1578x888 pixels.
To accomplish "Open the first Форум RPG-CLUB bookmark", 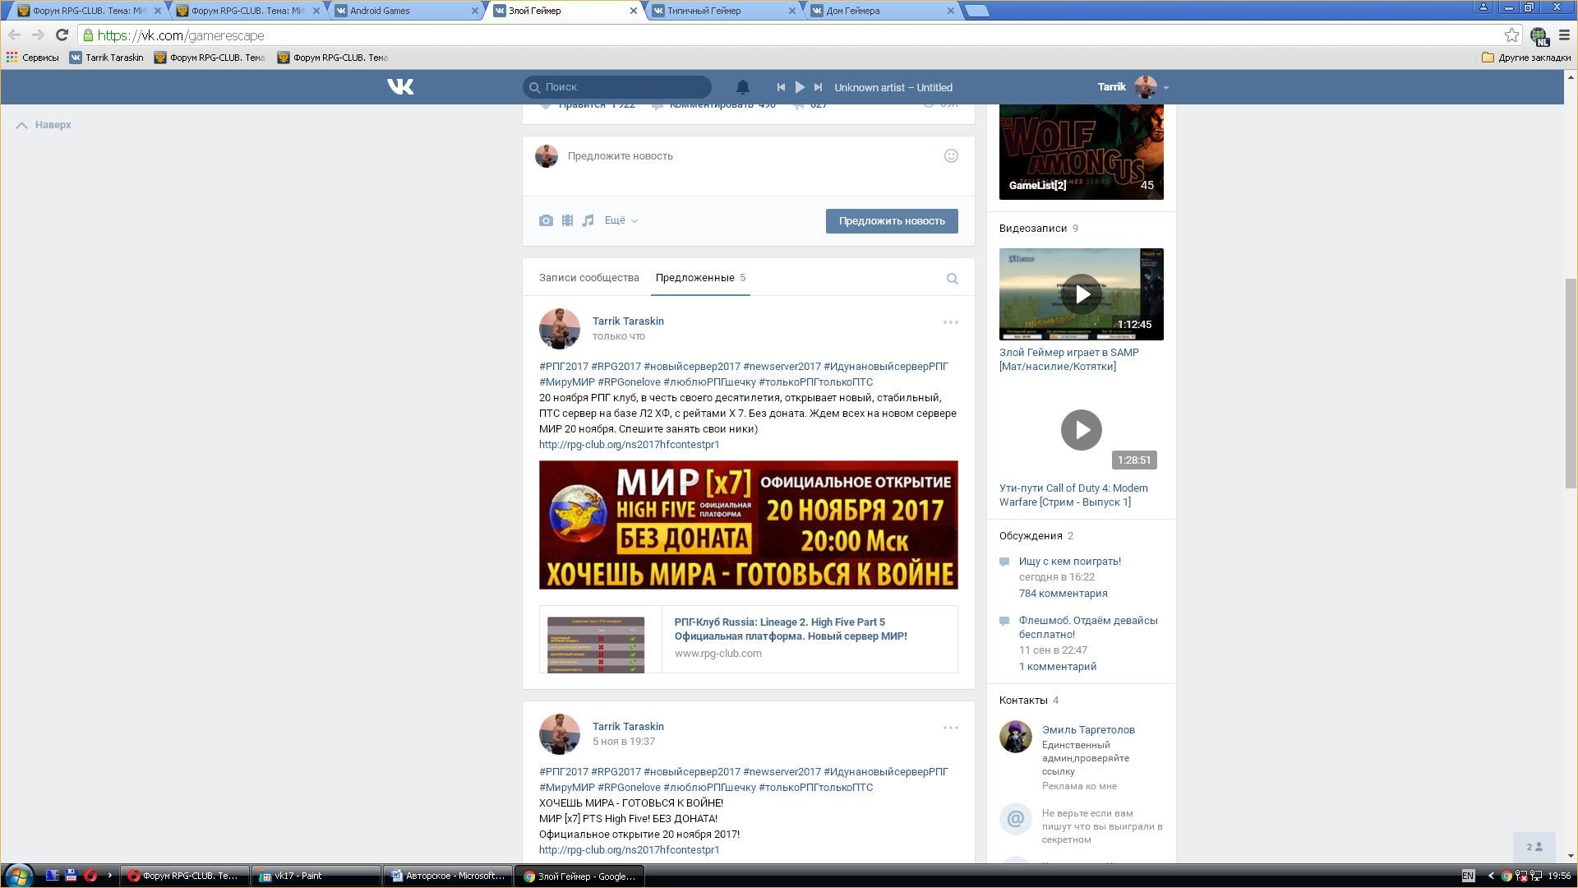I will [210, 58].
